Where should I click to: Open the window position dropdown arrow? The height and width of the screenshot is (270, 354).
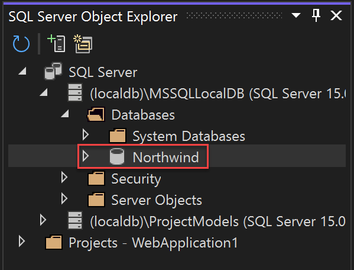tap(295, 15)
